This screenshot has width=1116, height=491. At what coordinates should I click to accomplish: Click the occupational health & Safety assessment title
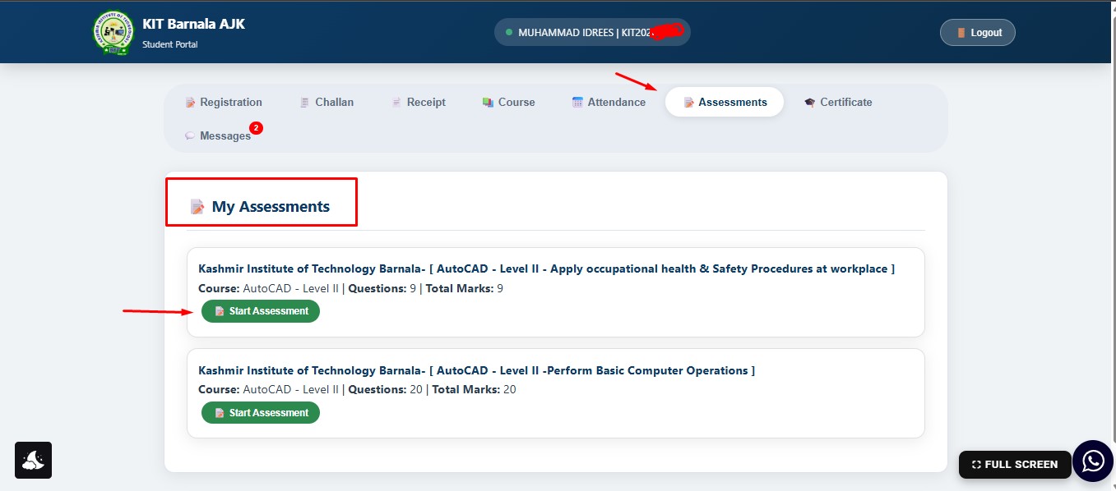(x=546, y=268)
